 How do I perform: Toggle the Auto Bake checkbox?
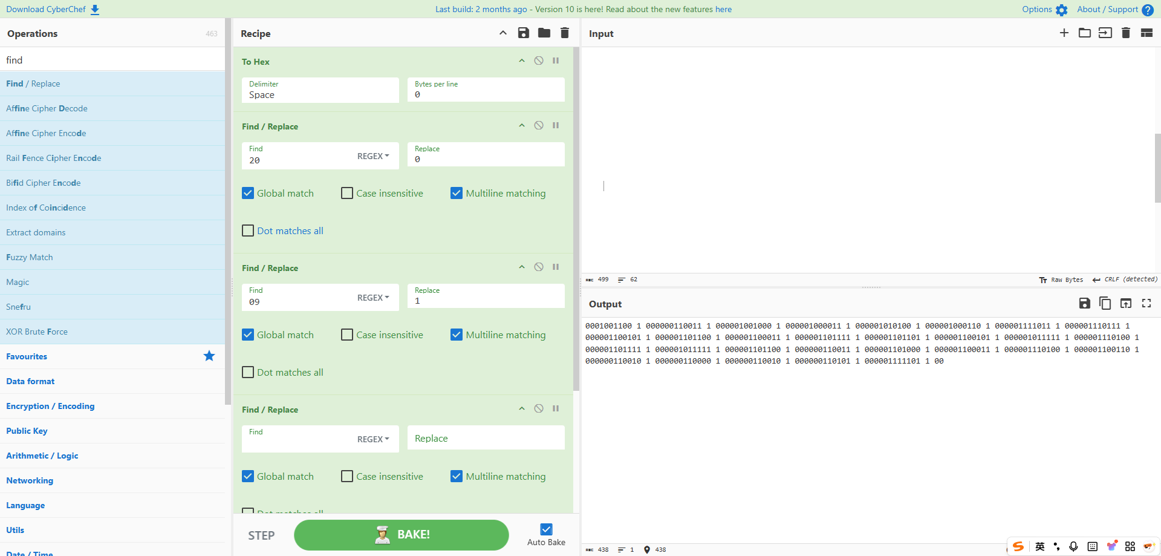[546, 529]
